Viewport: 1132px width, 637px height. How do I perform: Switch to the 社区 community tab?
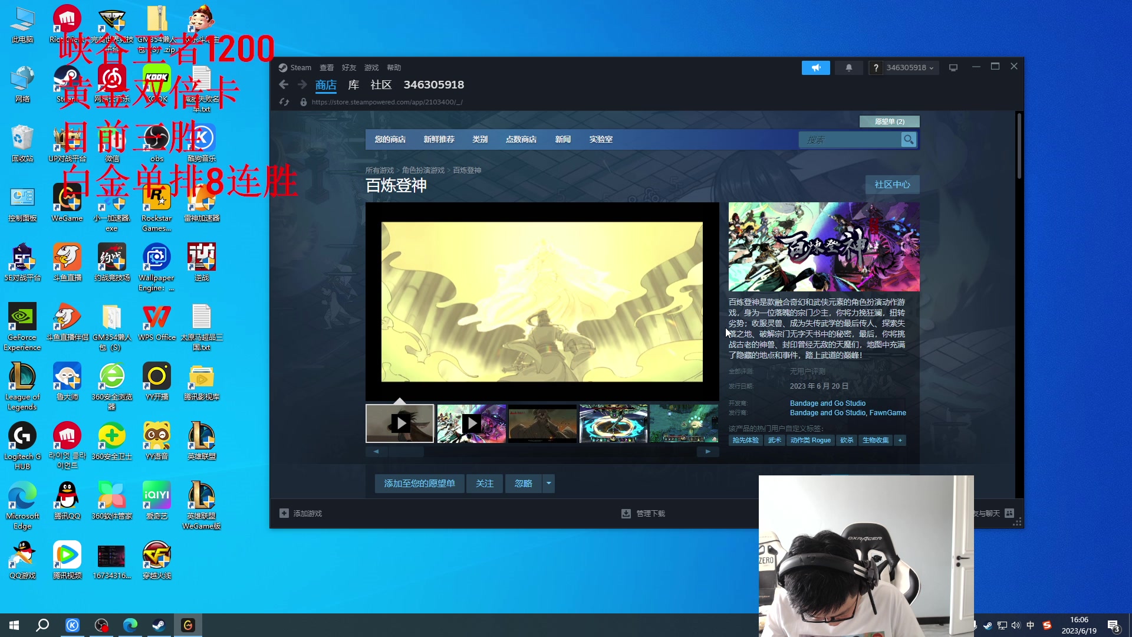[x=381, y=85]
